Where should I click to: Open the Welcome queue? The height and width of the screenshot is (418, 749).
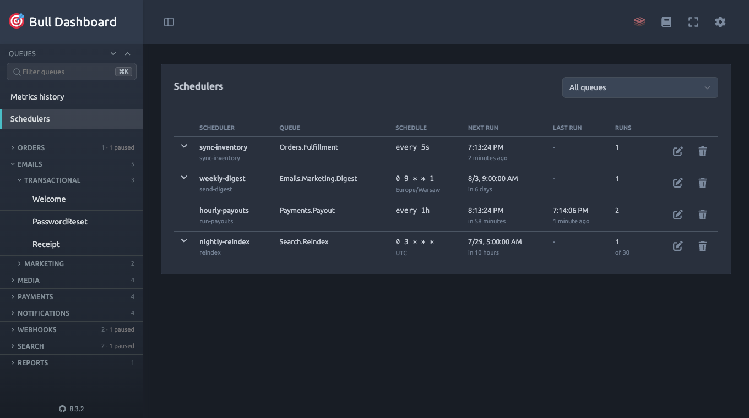tap(72, 199)
